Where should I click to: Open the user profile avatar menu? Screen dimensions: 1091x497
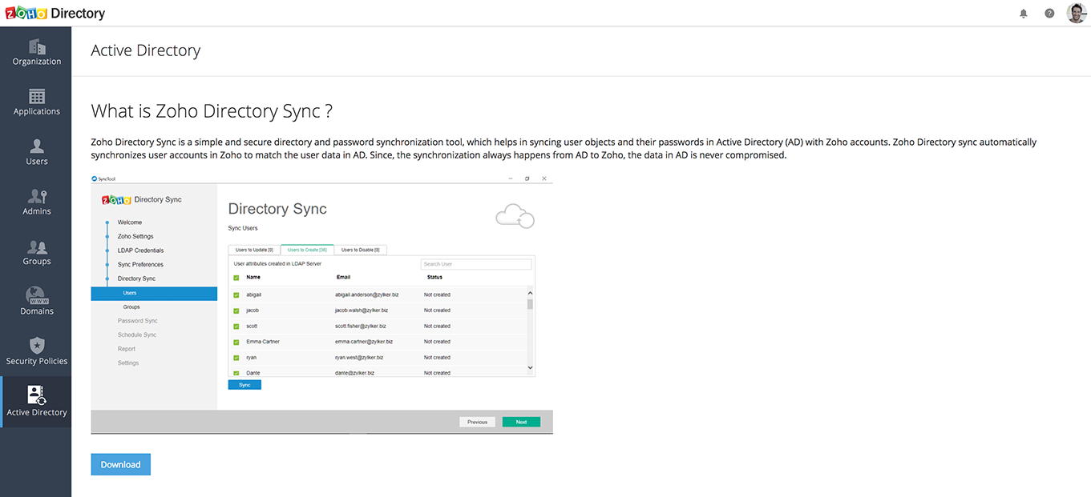[1077, 13]
